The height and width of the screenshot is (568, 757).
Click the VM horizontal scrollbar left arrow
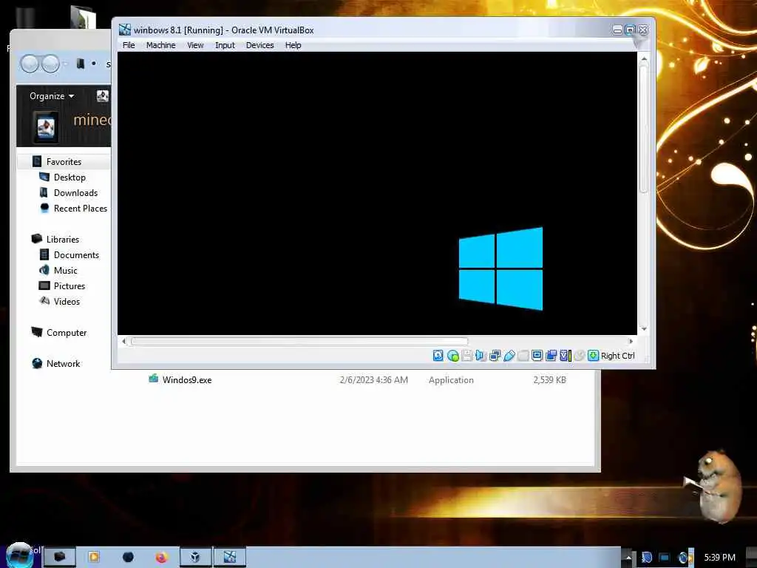(x=123, y=341)
